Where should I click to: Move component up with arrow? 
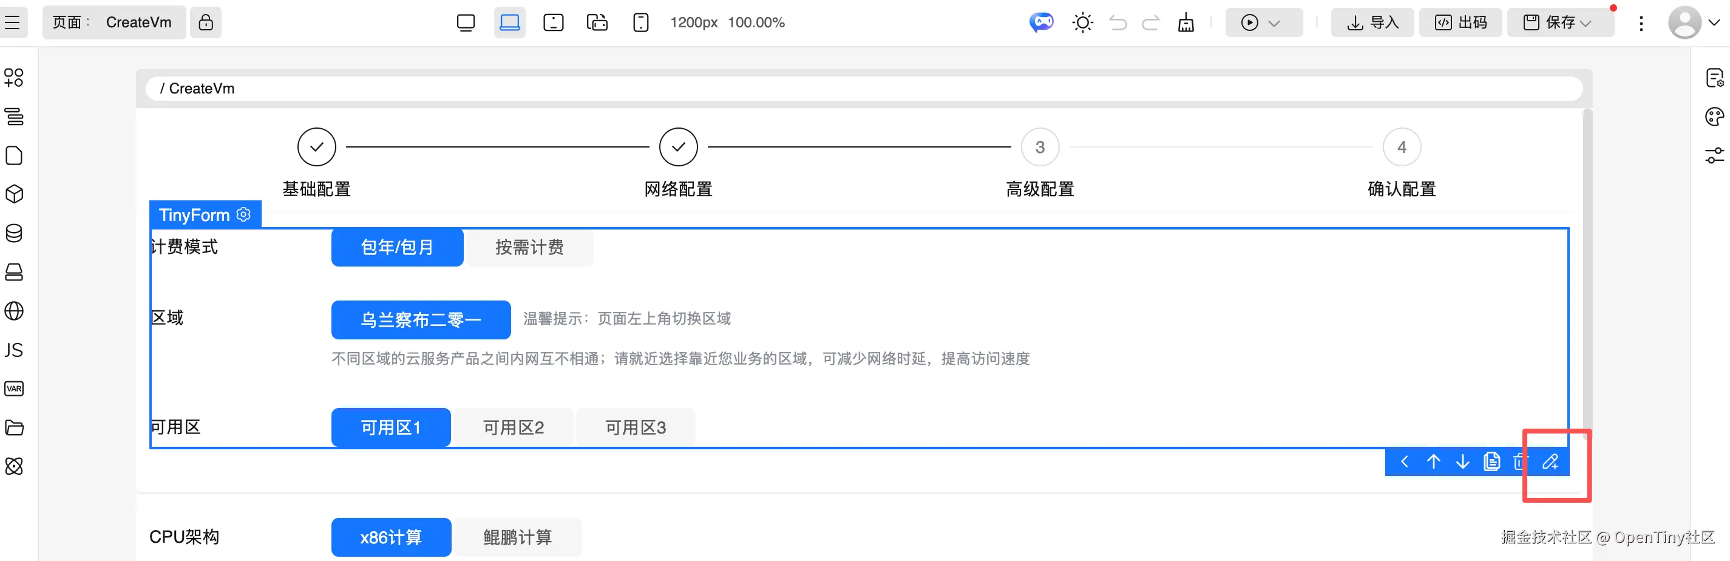click(x=1433, y=462)
